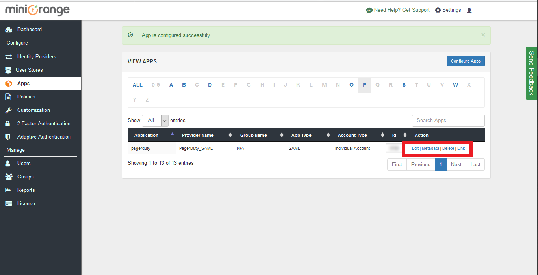538x275 pixels.
Task: Filter apps by letter S
Action: point(404,85)
